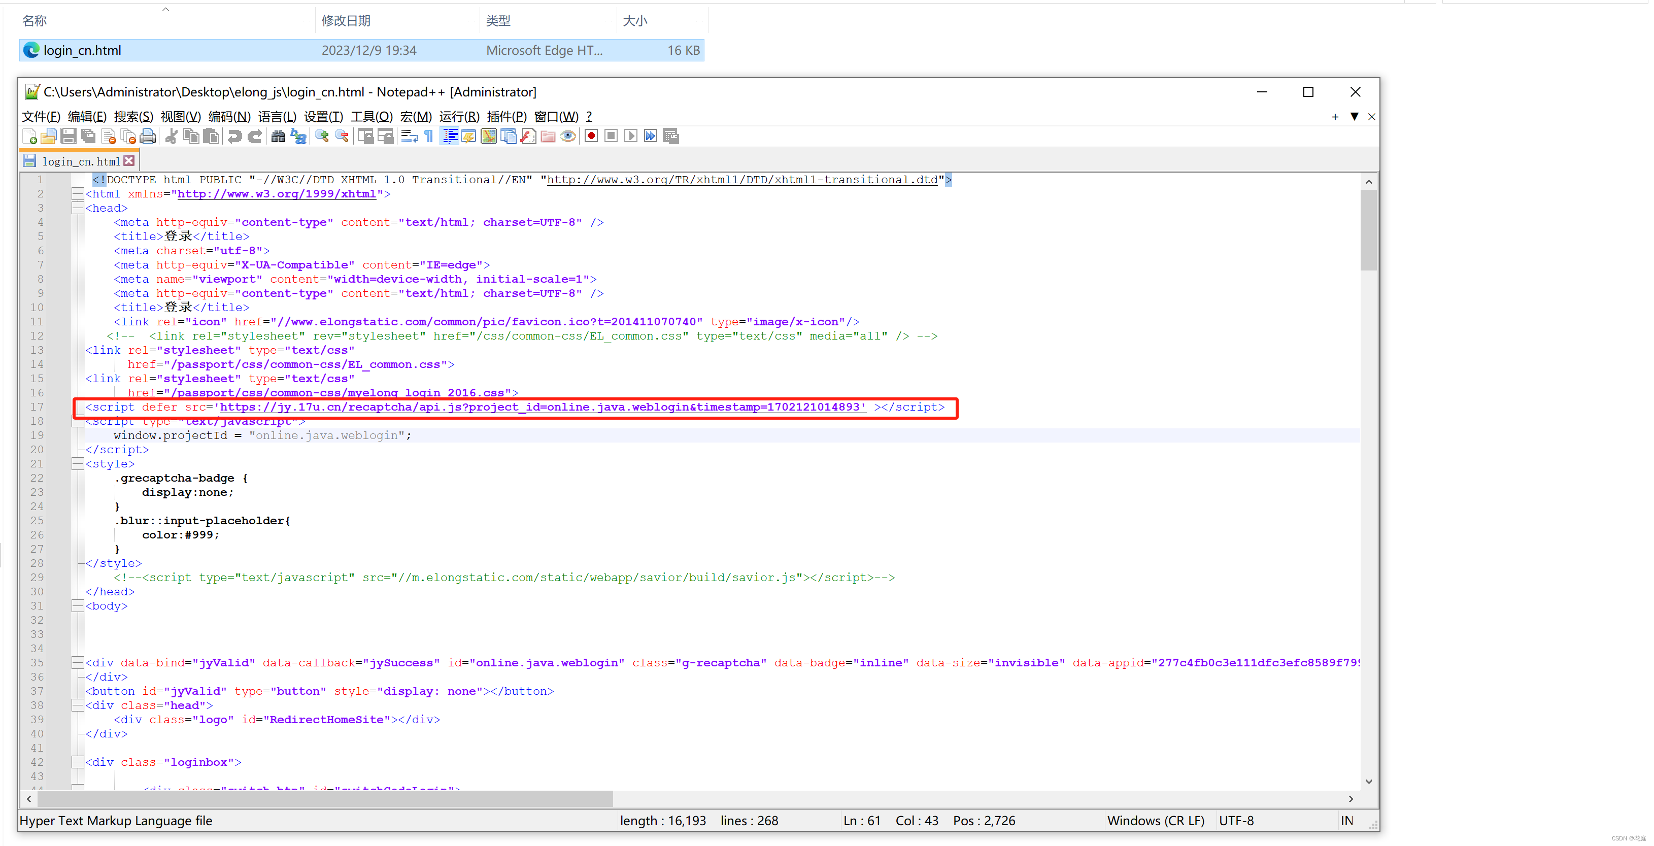Collapse the head fold on line 3
Image resolution: width=1654 pixels, height=846 pixels.
coord(78,208)
